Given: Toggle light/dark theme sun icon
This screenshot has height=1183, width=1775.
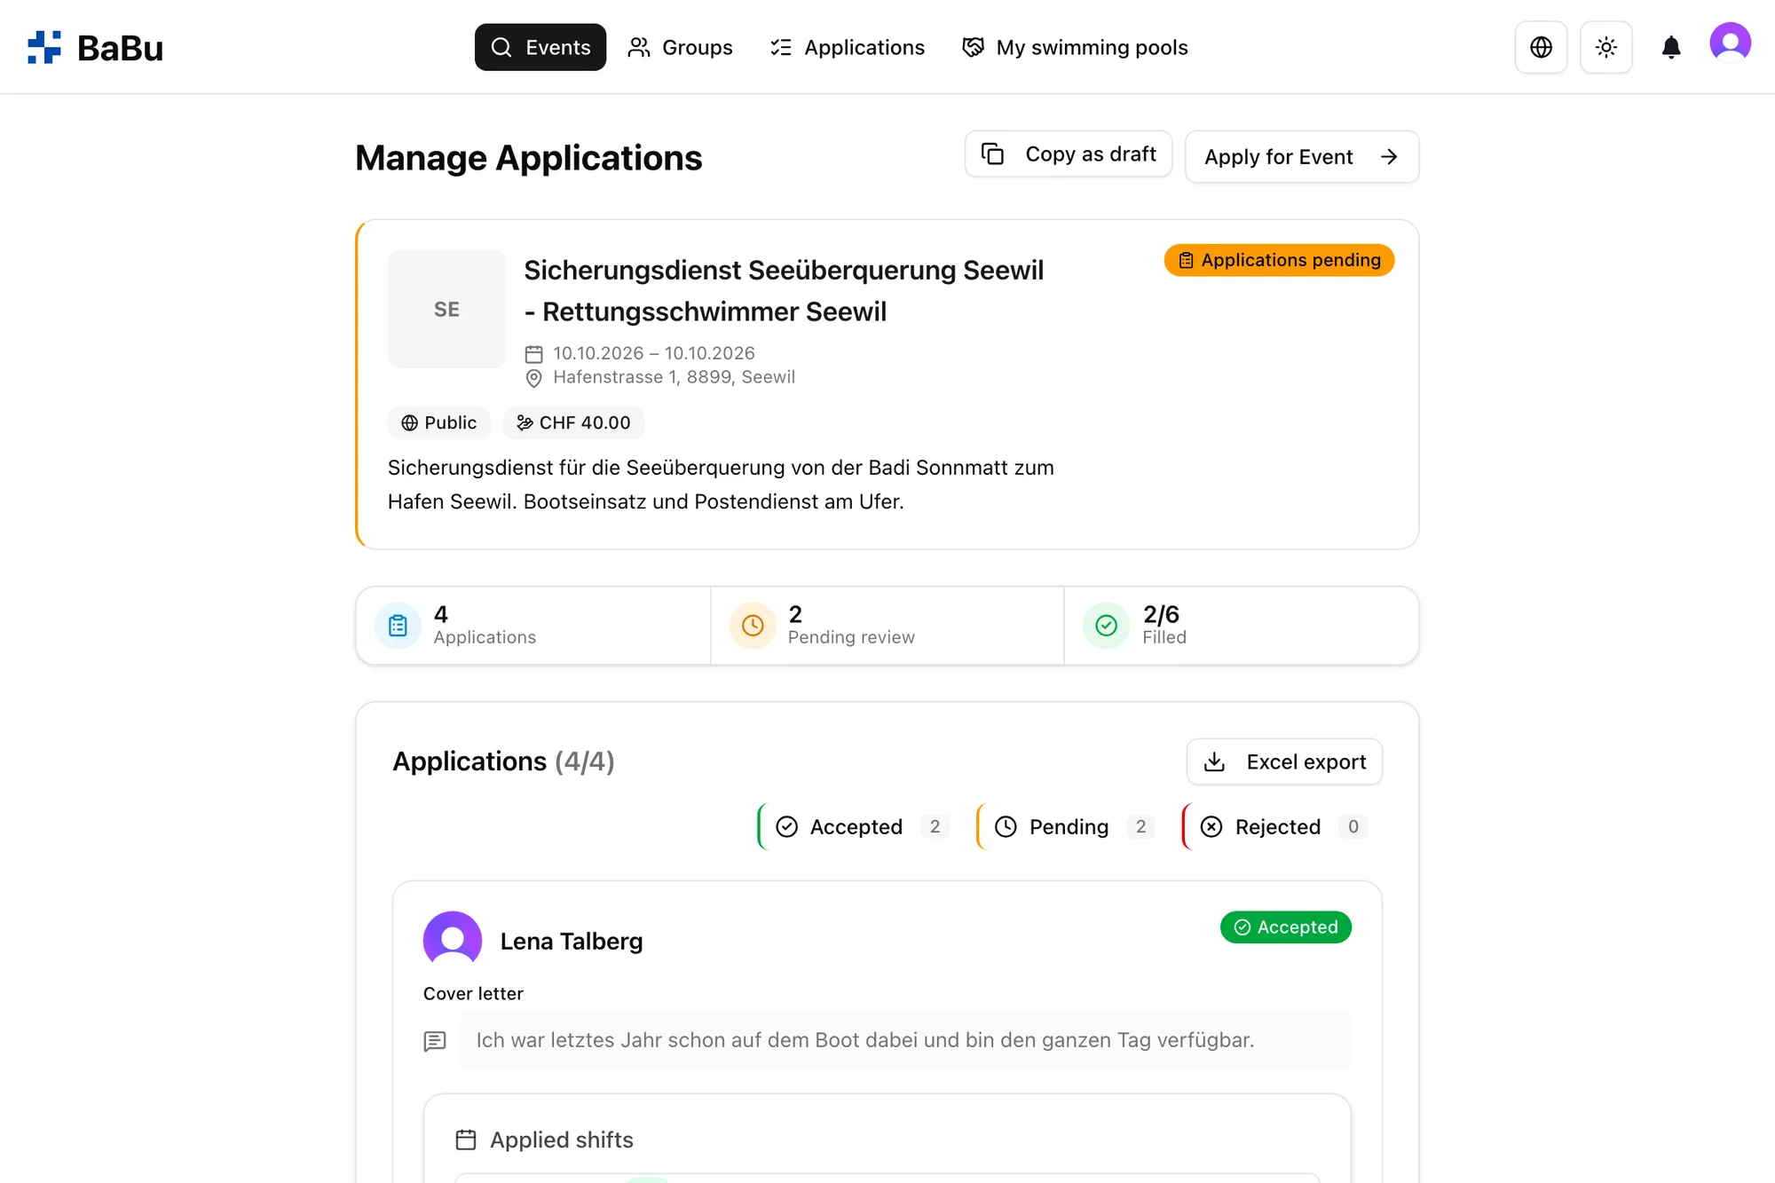Looking at the screenshot, I should coord(1605,47).
